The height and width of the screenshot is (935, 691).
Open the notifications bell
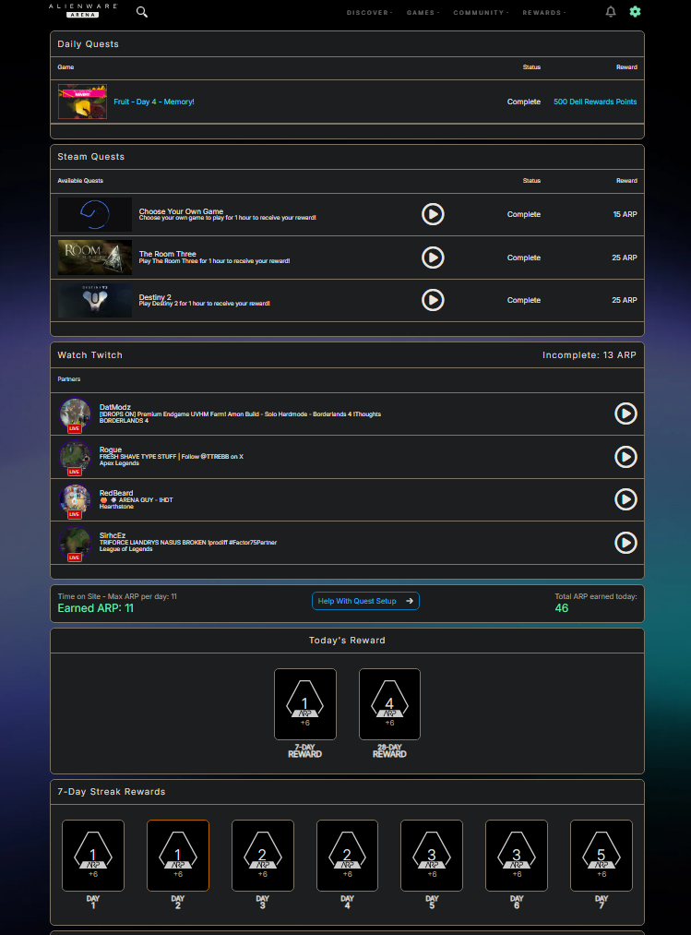611,12
